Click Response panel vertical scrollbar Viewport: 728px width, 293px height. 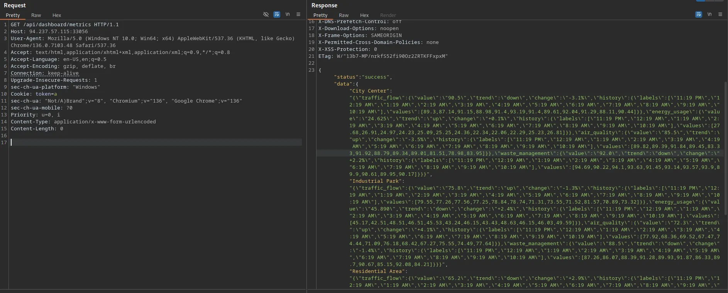(726, 148)
